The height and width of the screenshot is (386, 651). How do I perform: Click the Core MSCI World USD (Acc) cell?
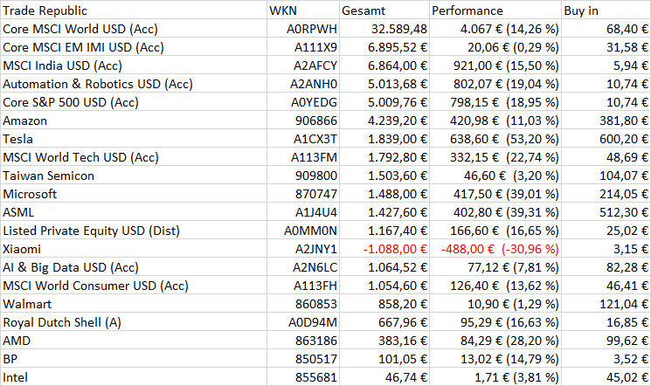133,29
